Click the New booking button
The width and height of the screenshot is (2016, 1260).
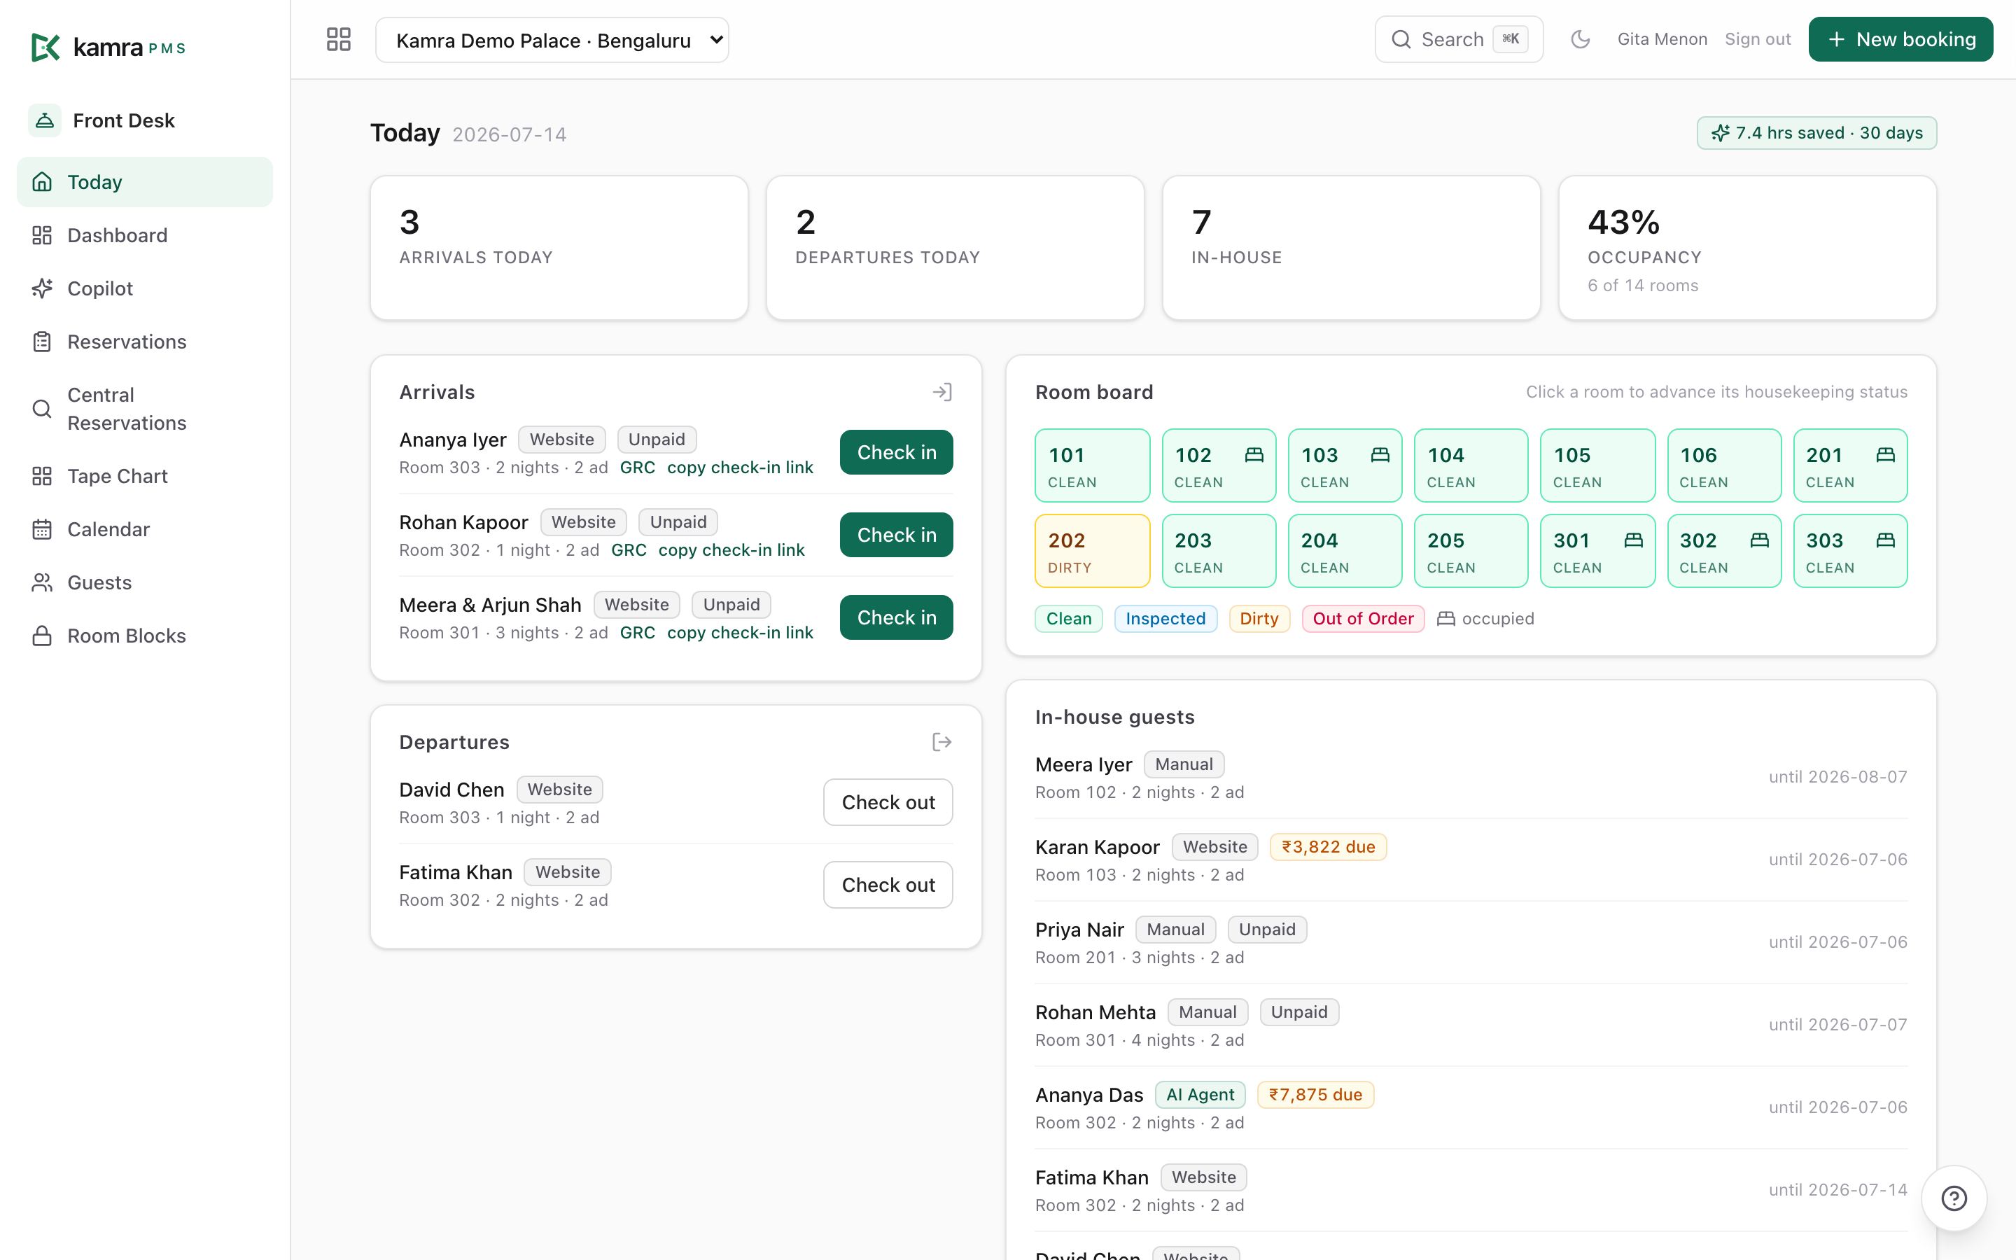[1900, 39]
